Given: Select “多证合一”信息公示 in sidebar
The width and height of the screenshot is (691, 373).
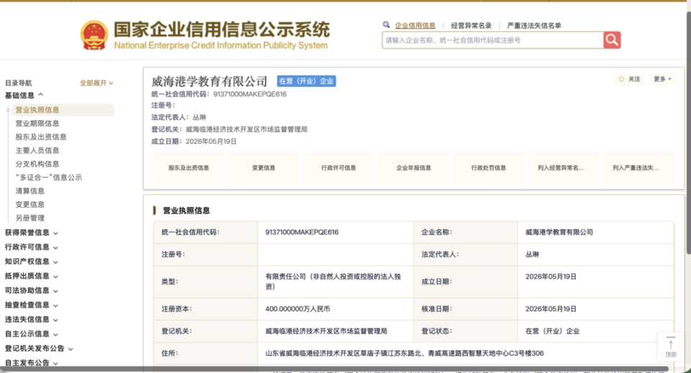Looking at the screenshot, I should pyautogui.click(x=48, y=178).
